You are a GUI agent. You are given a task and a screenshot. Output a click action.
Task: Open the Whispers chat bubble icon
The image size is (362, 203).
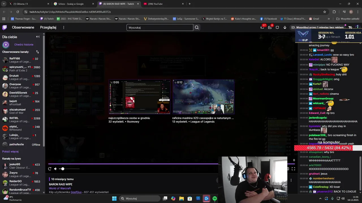(277, 27)
